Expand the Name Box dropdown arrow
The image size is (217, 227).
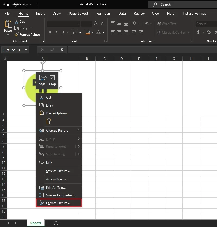(x=26, y=50)
